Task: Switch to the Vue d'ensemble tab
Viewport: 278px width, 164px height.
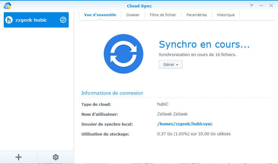Action: [x=100, y=15]
